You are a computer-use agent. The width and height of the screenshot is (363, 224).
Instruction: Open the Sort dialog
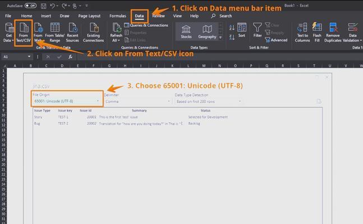tap(242, 30)
